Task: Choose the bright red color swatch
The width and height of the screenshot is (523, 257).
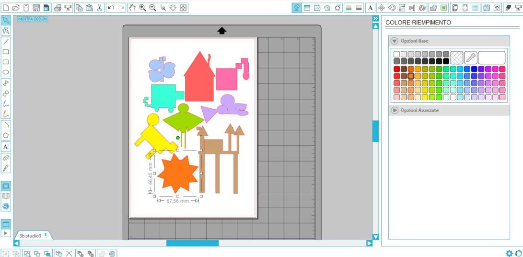Action: [x=396, y=69]
